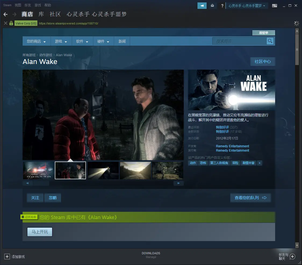Select the 剧情丰富 tag
The width and height of the screenshot is (302, 265).
pos(249,163)
